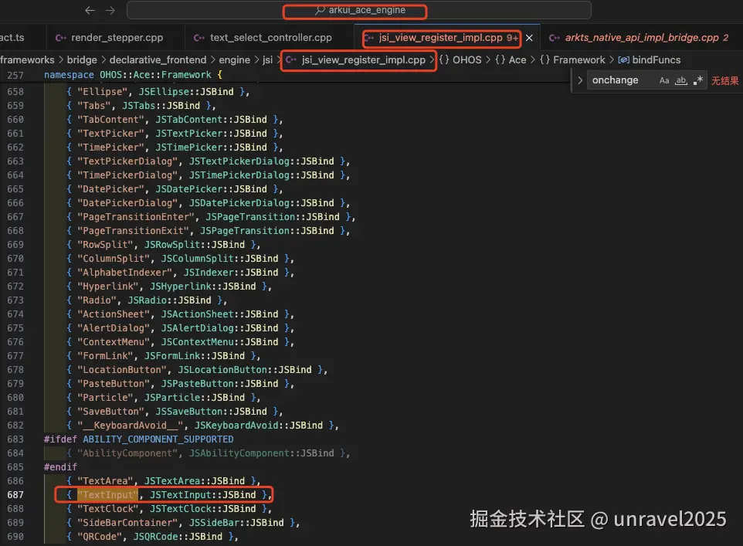Click "LocationButton" on line 678
Screen dimensions: 743x546
tap(122, 370)
